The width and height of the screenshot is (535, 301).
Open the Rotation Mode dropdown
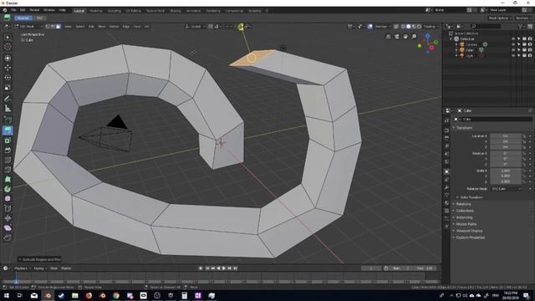[x=507, y=189]
